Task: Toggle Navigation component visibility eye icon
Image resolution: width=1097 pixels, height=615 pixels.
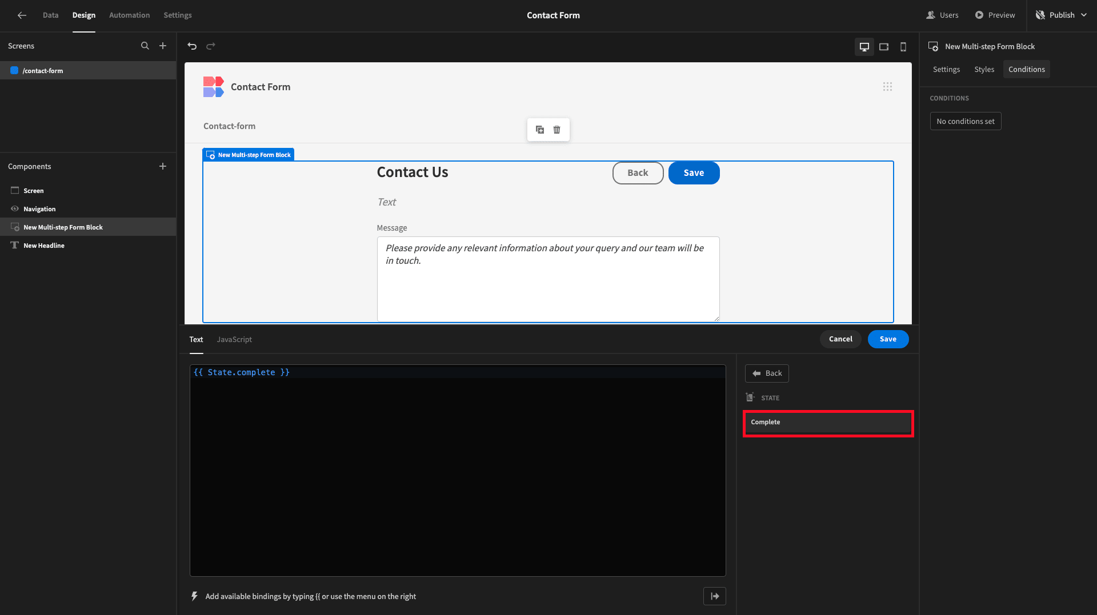Action: coord(15,209)
